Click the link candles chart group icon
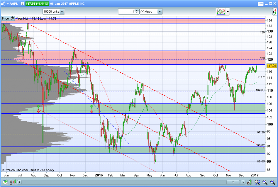The height and width of the screenshot is (187, 278). (13, 182)
